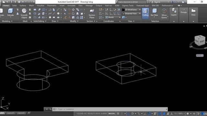Image resolution: width=207 pixels, height=116 pixels.
Task: Select the Move modify tool
Action: pos(73,10)
